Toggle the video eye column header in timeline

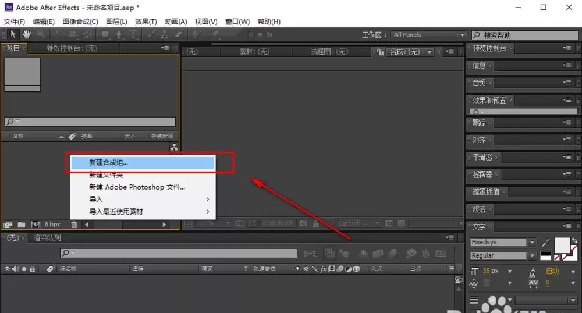7,269
